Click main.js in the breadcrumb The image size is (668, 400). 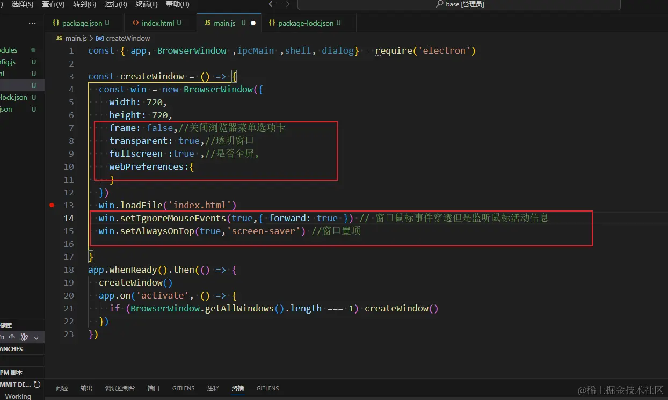pyautogui.click(x=76, y=39)
